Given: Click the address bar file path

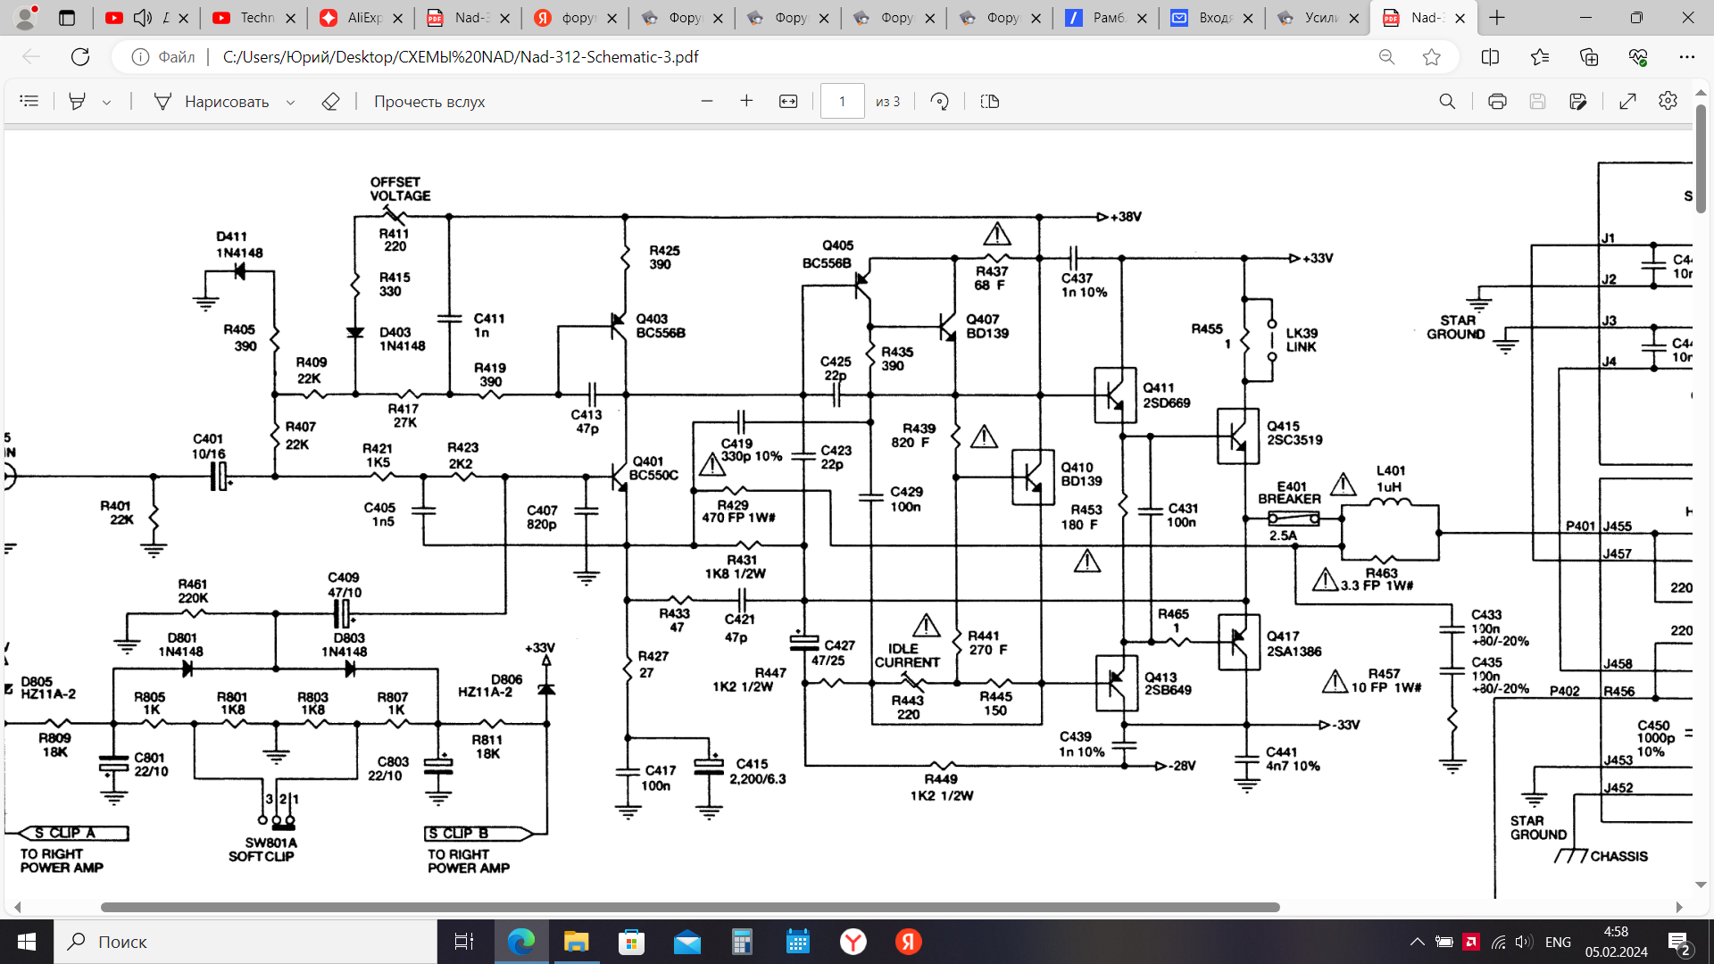Looking at the screenshot, I should coord(461,57).
